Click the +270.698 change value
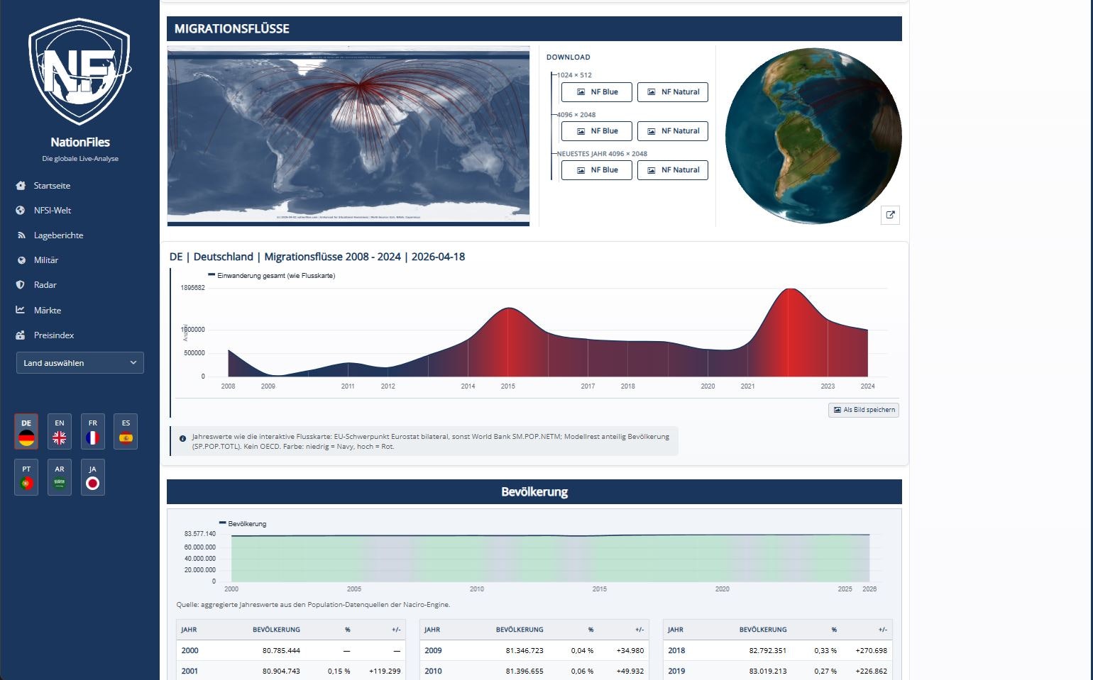 click(x=872, y=650)
